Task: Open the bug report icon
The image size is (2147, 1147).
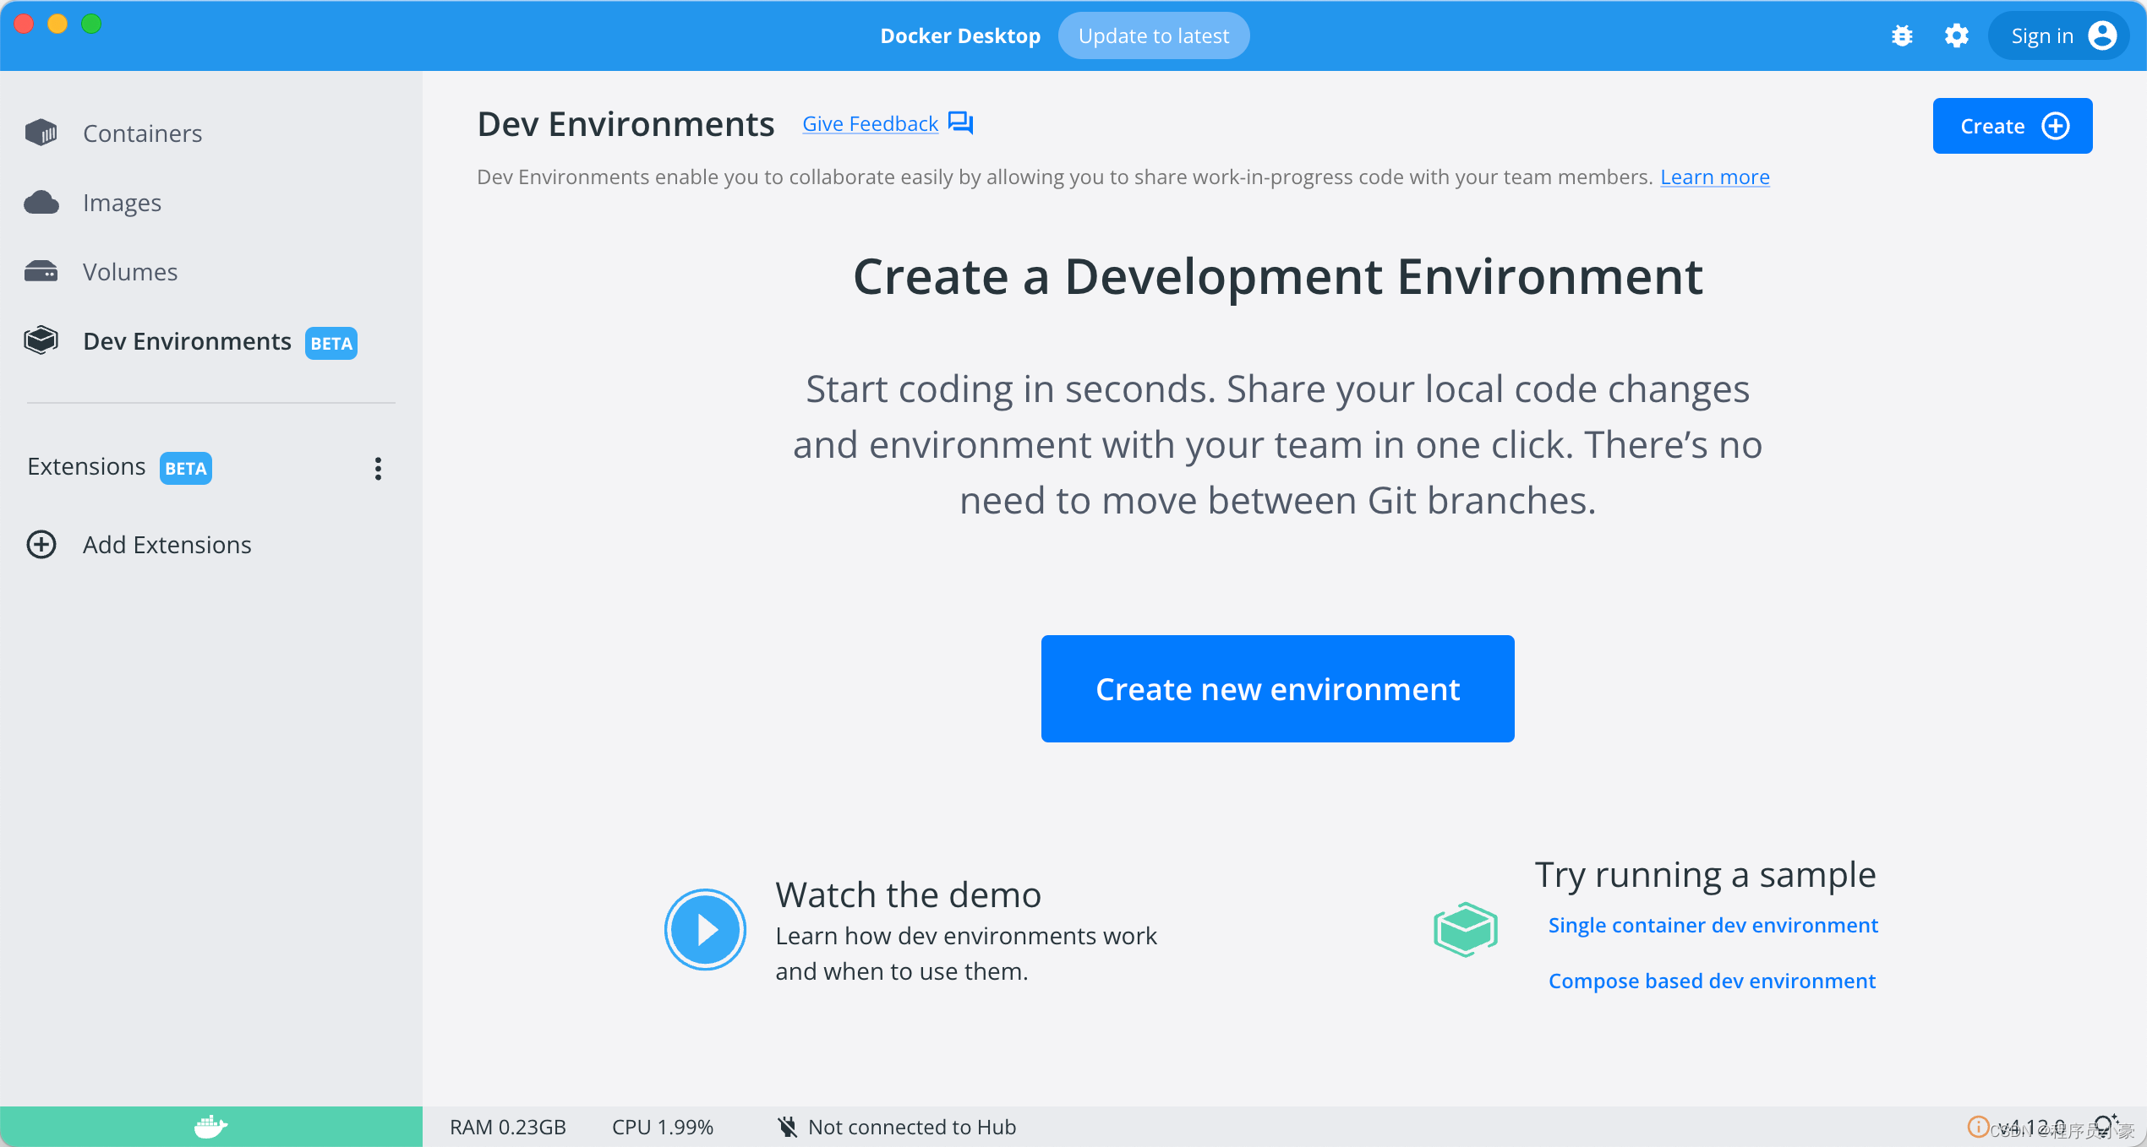Action: point(1902,35)
